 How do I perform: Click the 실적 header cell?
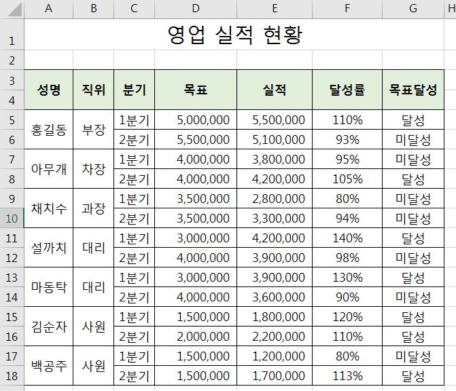pos(275,90)
